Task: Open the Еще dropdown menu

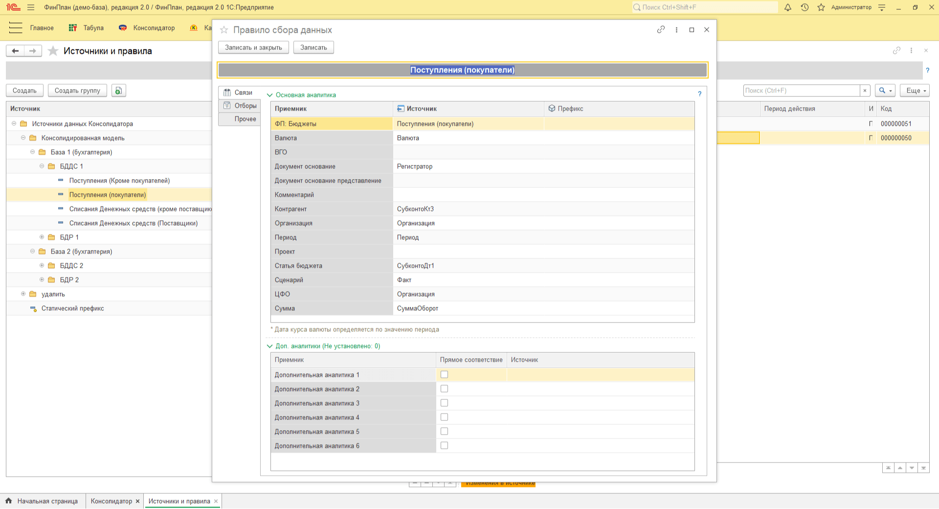Action: point(915,91)
